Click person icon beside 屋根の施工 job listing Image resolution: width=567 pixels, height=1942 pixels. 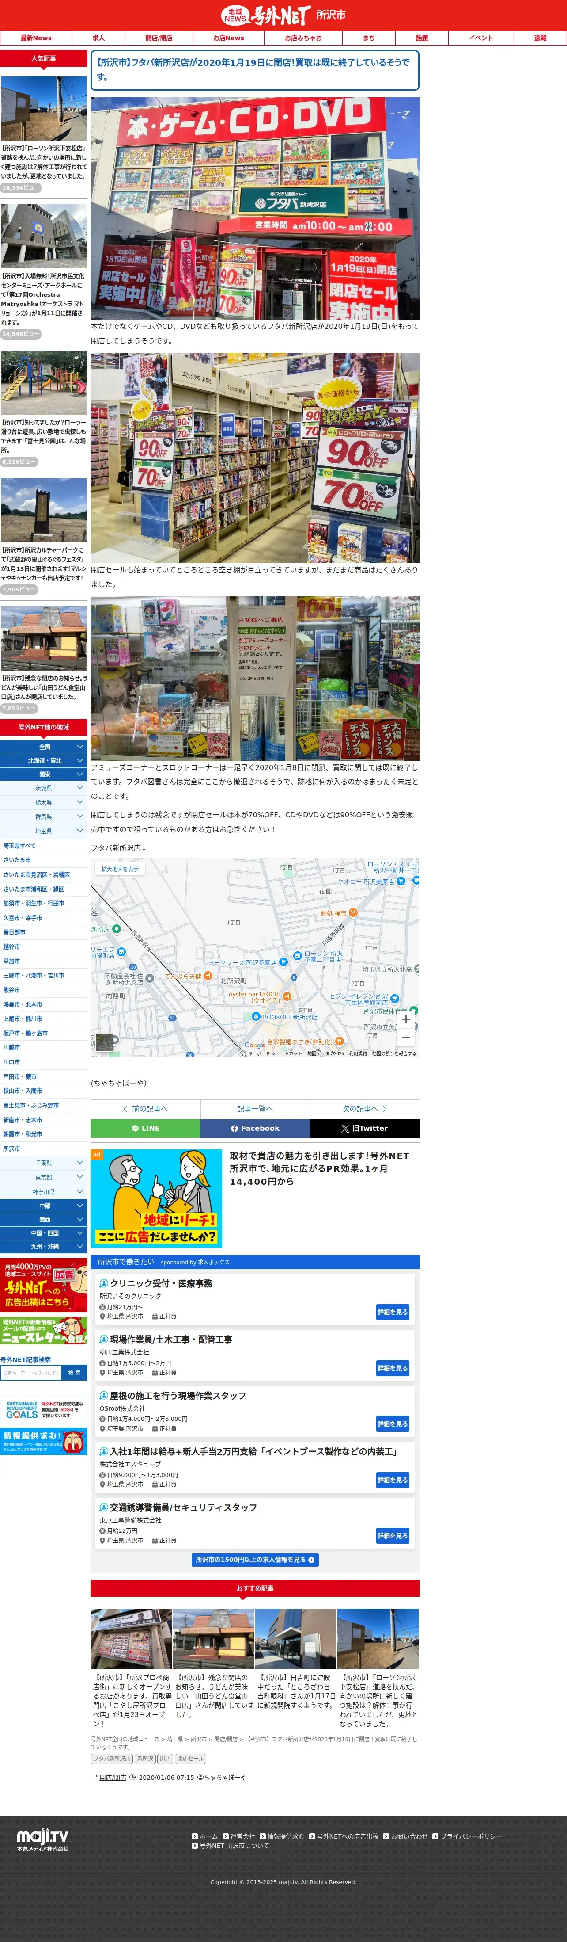point(104,1396)
